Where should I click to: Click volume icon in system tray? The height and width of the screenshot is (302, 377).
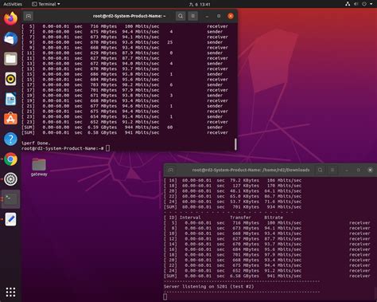(x=356, y=4)
